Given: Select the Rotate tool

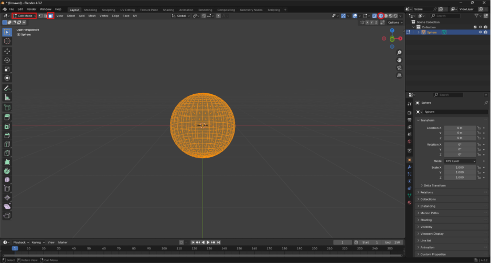Looking at the screenshot, I should [x=7, y=60].
